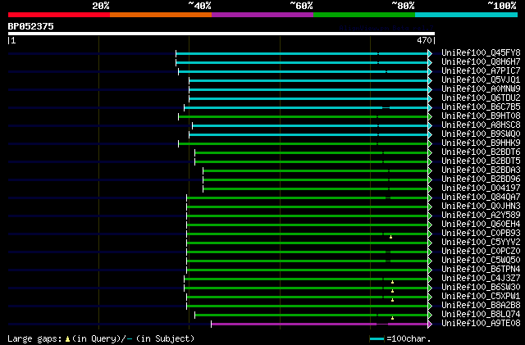Select the UniRef100_A9TE08 label
The width and height of the screenshot is (525, 345).
(x=481, y=324)
